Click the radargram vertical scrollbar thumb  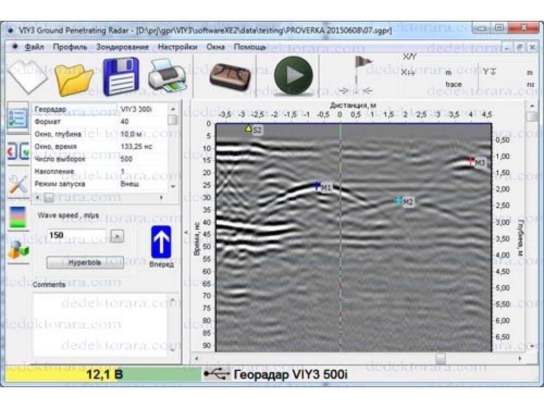[x=532, y=117]
